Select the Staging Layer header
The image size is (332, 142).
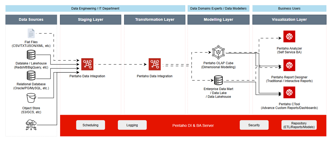pos(91,19)
